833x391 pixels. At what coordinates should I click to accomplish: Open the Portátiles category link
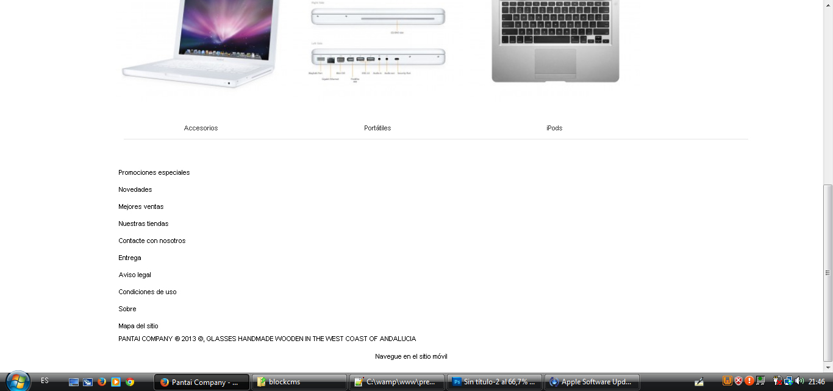(377, 128)
